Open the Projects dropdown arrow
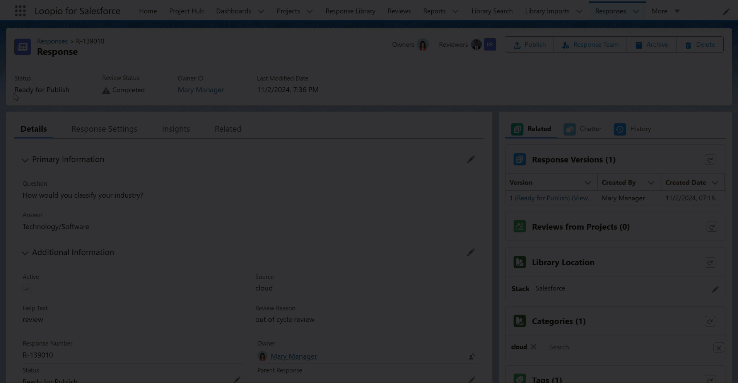Screen dimensions: 738x383 (309, 11)
